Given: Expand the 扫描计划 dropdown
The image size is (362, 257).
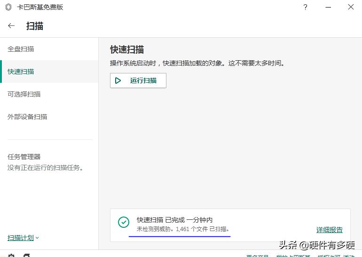Looking at the screenshot, I should [x=23, y=238].
